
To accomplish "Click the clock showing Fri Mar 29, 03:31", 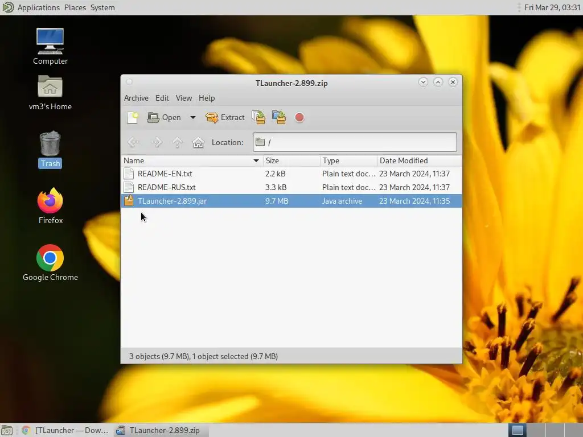I will pos(552,7).
